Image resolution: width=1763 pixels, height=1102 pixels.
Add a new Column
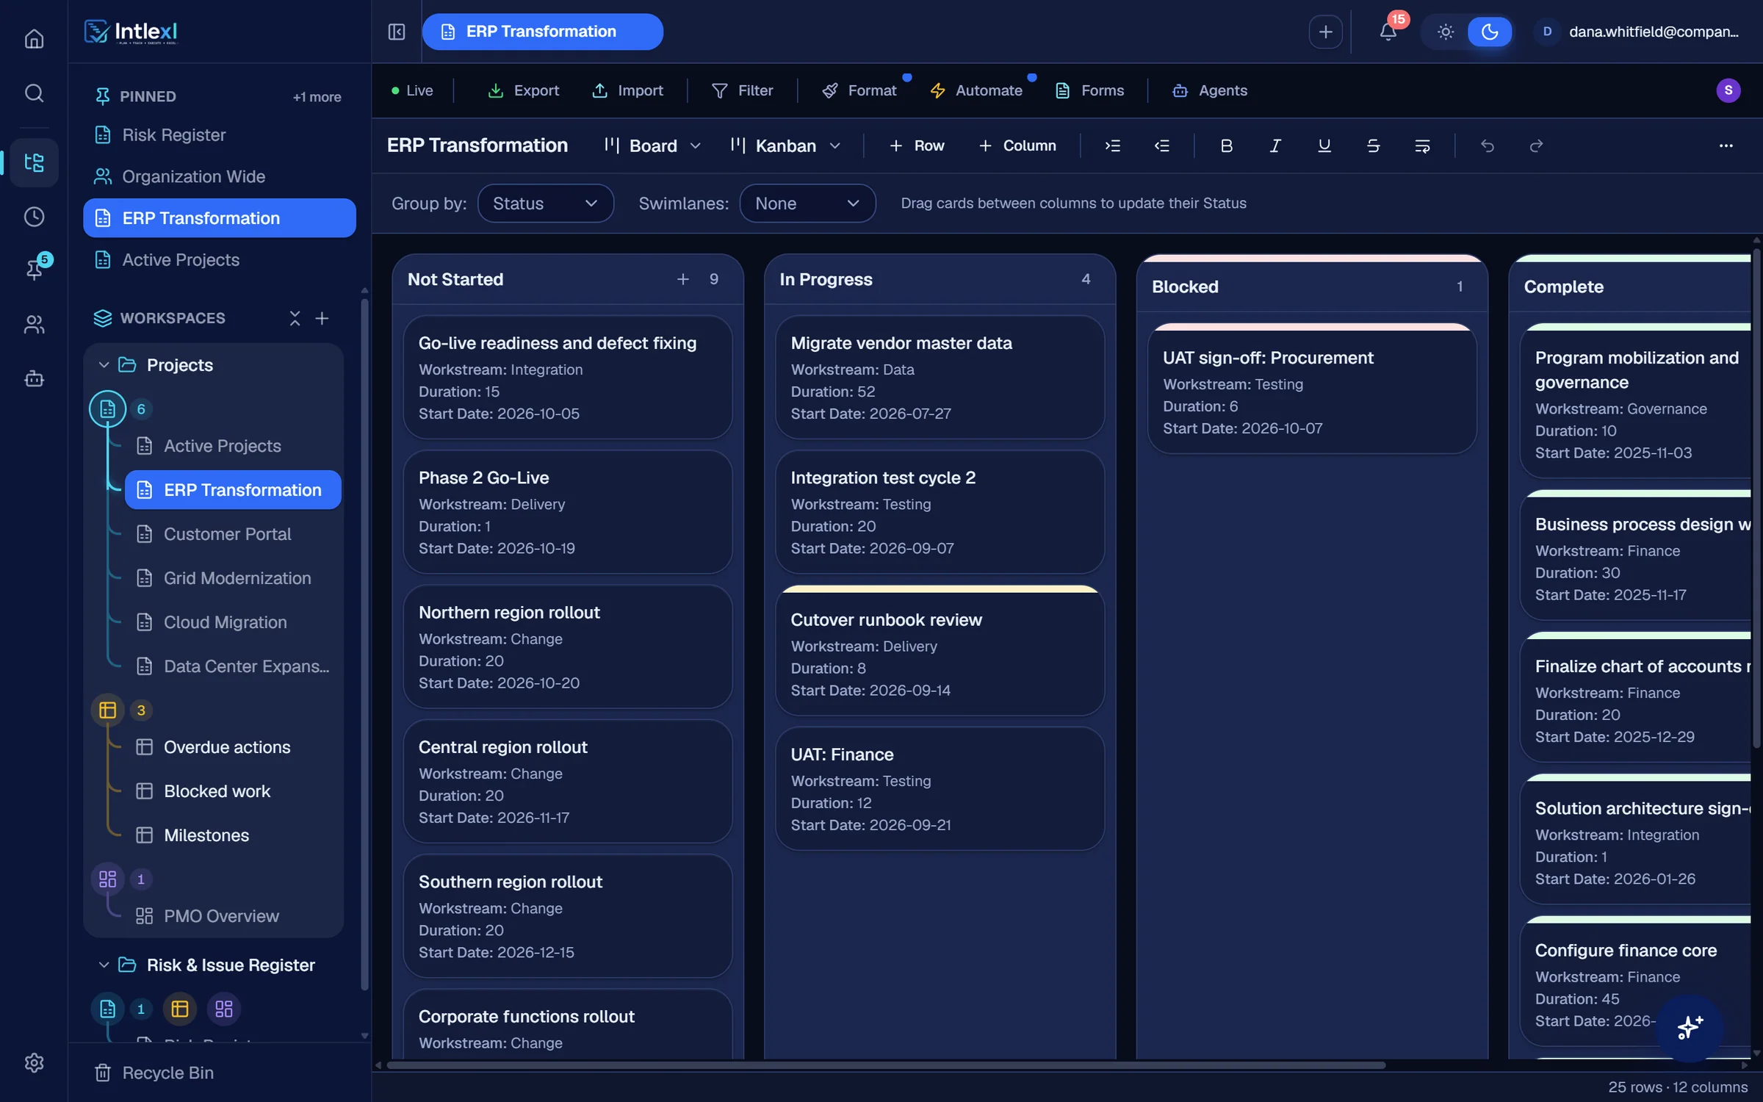tap(1017, 145)
